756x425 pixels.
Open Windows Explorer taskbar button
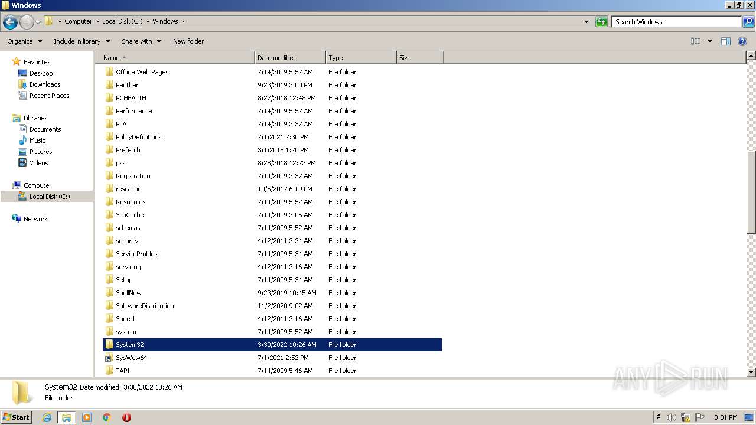pos(67,417)
